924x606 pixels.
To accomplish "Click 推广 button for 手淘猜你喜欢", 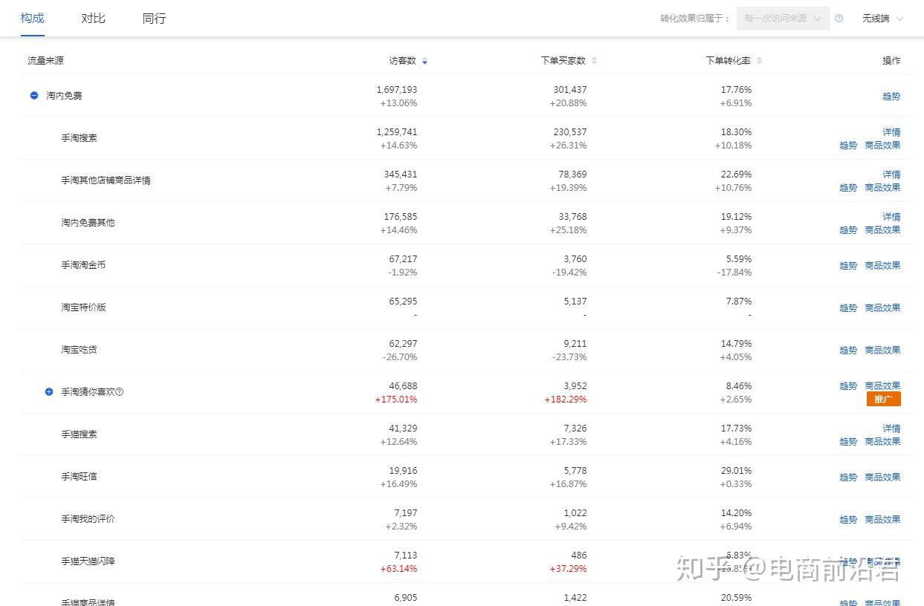I will pos(883,400).
